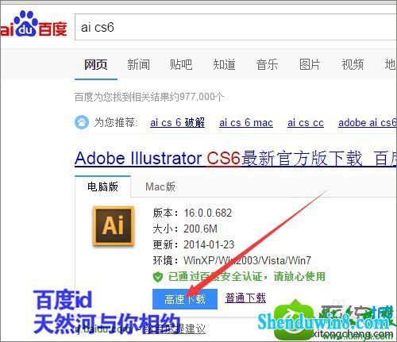Click the 'ai cs 6 mac' suggestion link
Image resolution: width=397 pixels, height=342 pixels.
coord(246,123)
